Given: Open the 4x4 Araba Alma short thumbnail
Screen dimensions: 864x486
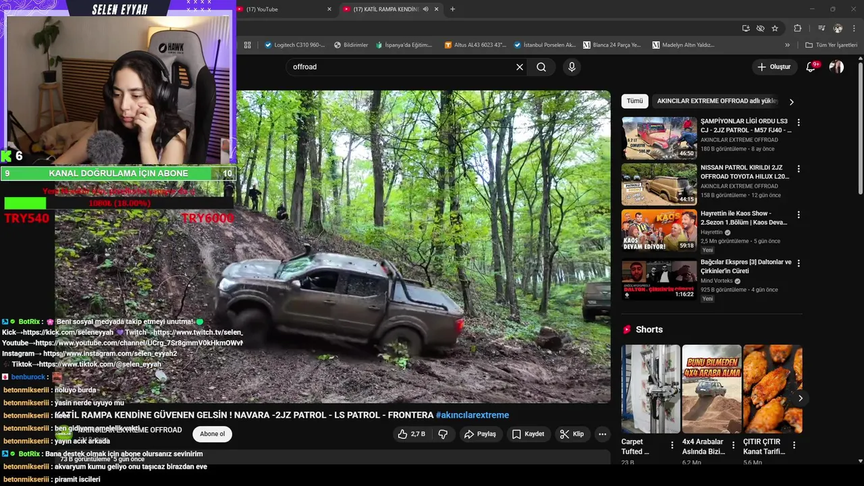Looking at the screenshot, I should click(x=711, y=389).
